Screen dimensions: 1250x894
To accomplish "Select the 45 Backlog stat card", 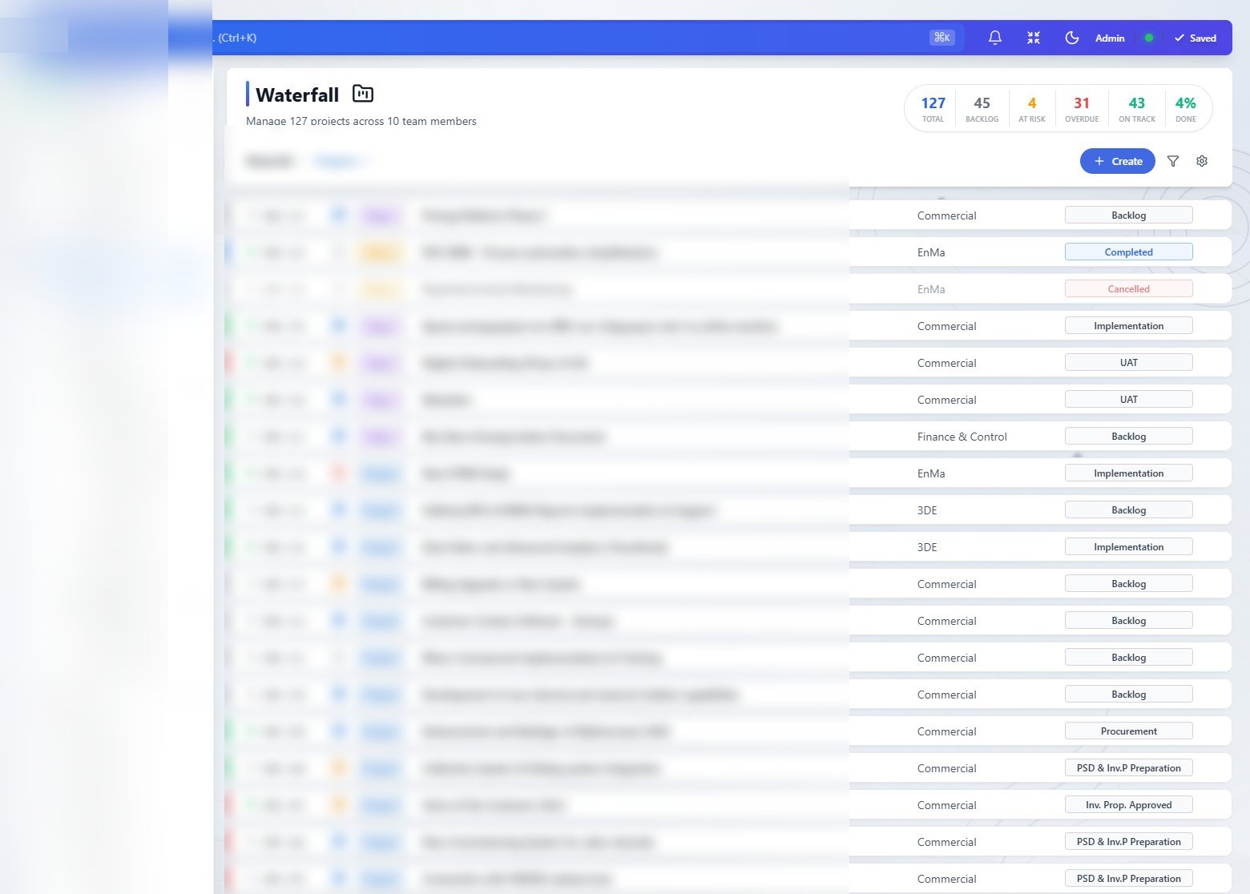I will (x=982, y=108).
